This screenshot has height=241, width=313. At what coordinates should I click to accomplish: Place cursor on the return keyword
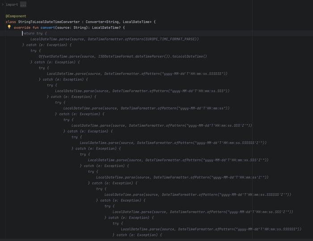(x=29, y=33)
